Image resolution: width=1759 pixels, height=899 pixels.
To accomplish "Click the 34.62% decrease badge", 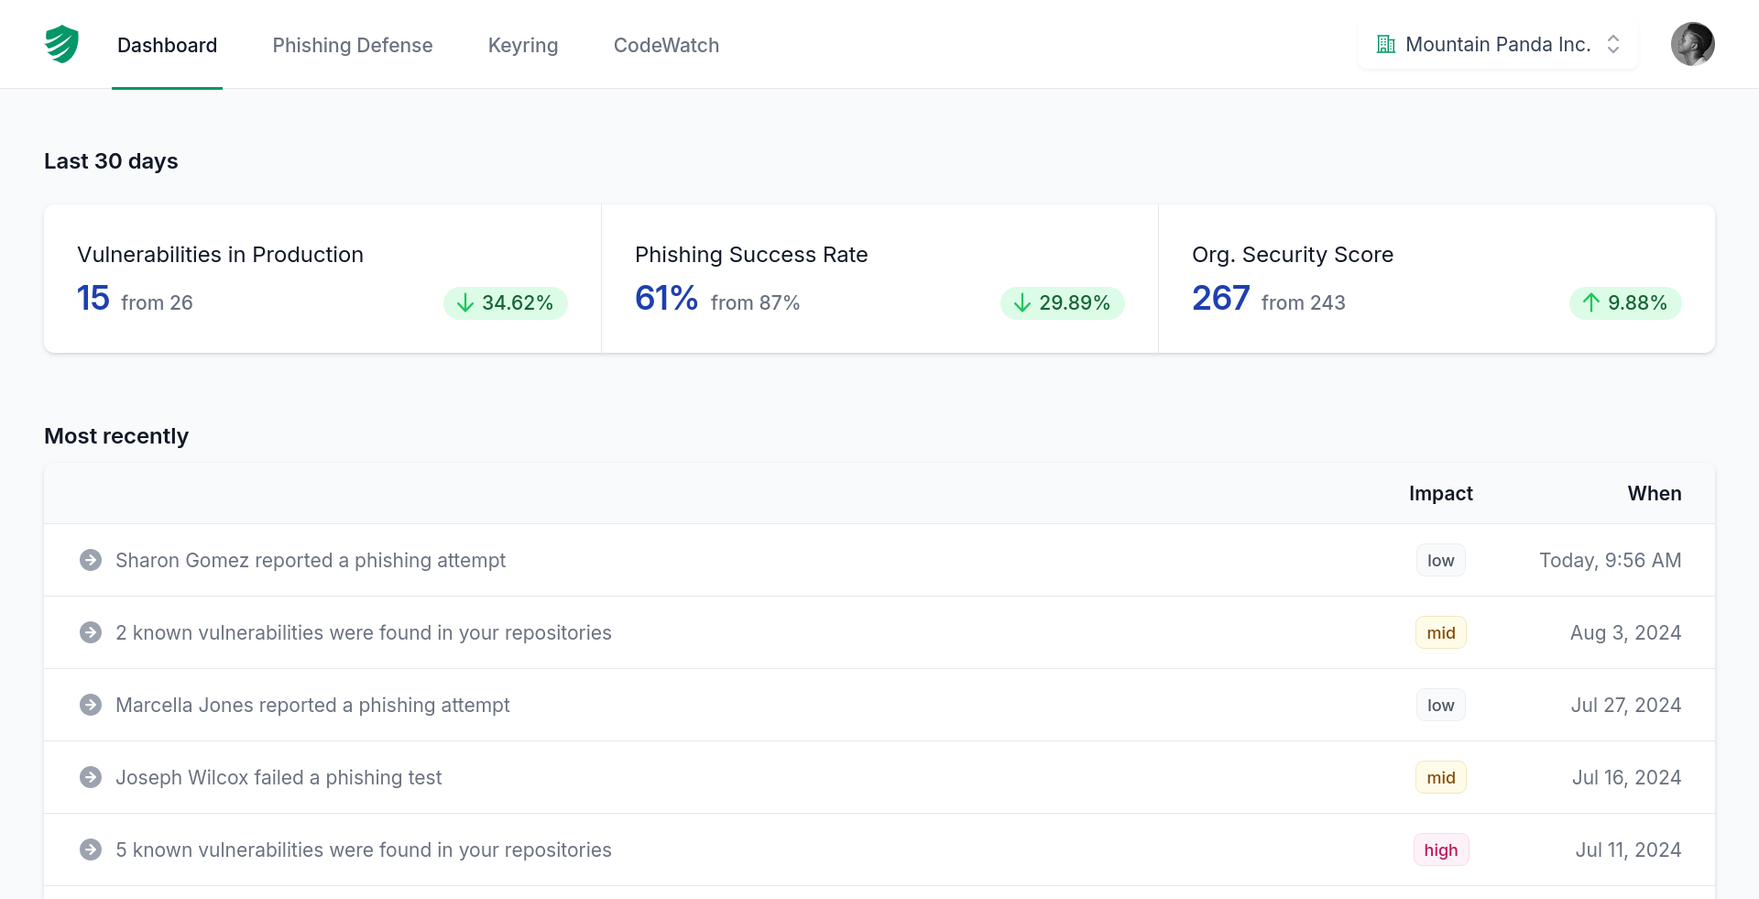I will coord(506,303).
